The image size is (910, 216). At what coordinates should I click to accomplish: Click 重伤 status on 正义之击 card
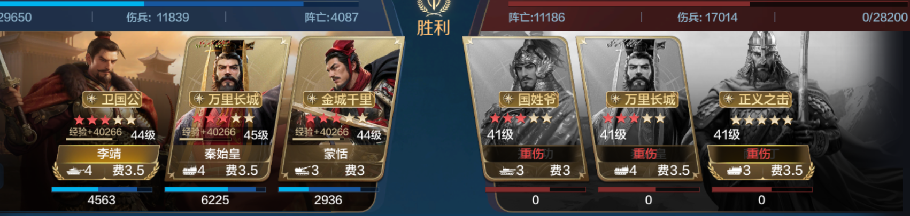758,154
